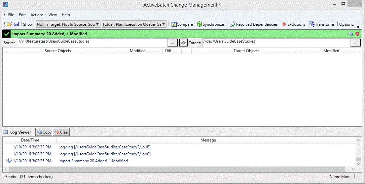Sort by Target Objects column
The width and height of the screenshot is (365, 184).
point(246,51)
